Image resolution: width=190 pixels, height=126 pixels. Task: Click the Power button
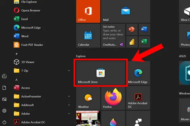(4, 122)
